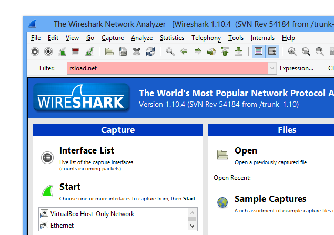
Task: Jump to the last packet icon
Action: 239,52
